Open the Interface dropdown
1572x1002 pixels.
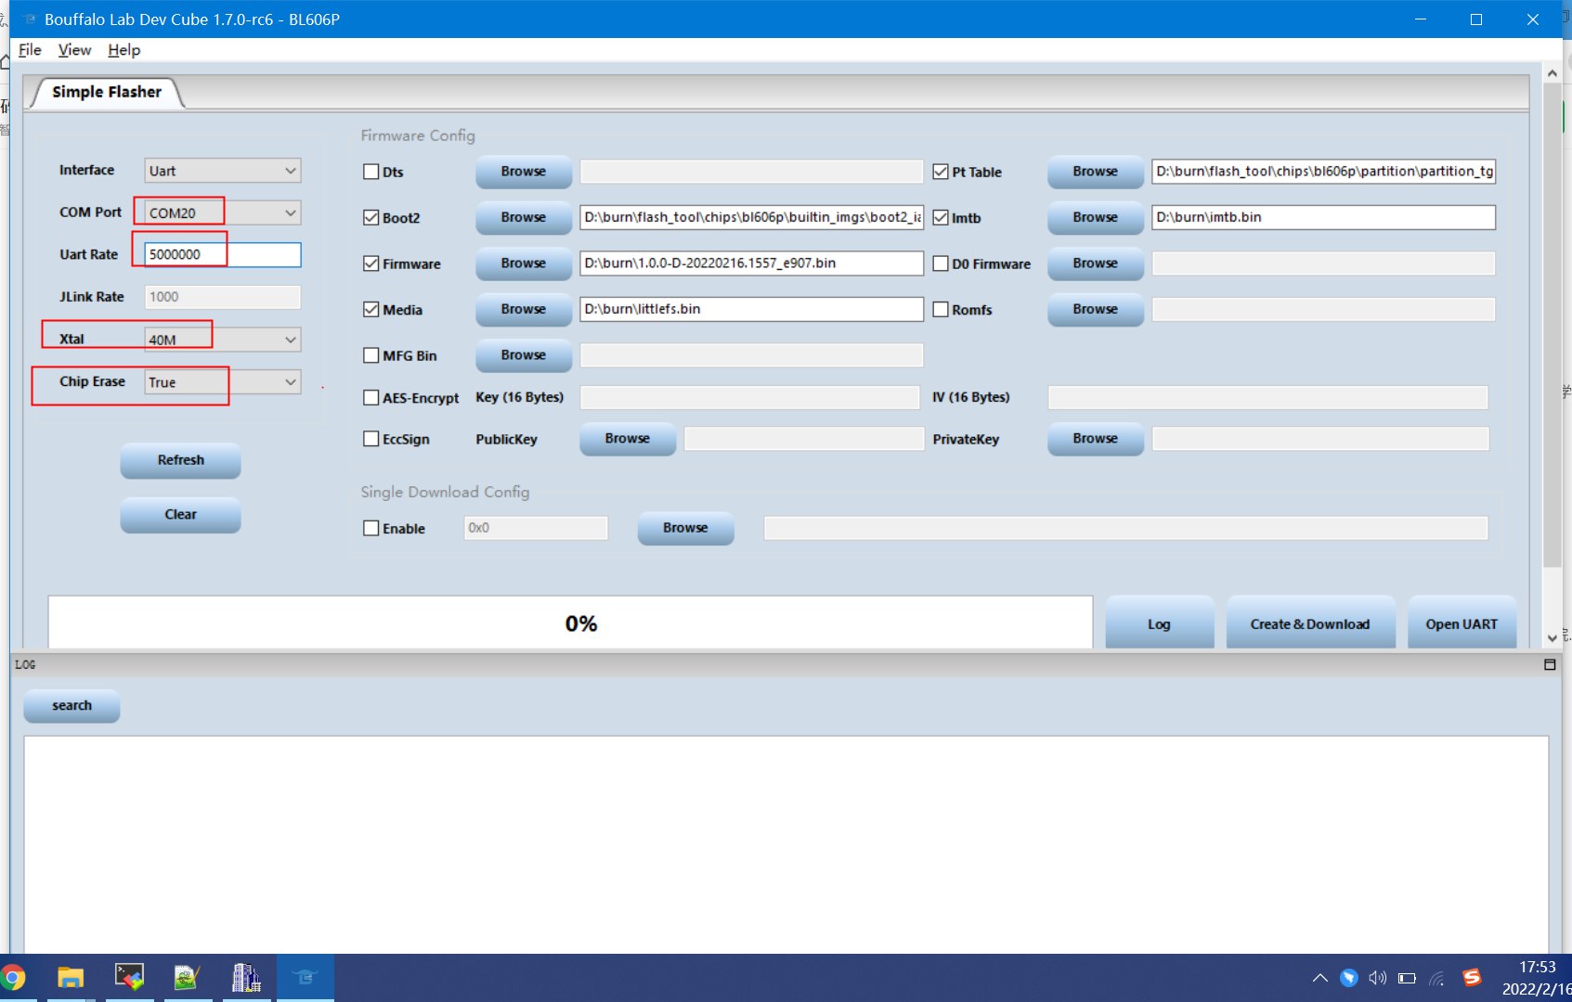[x=223, y=171]
